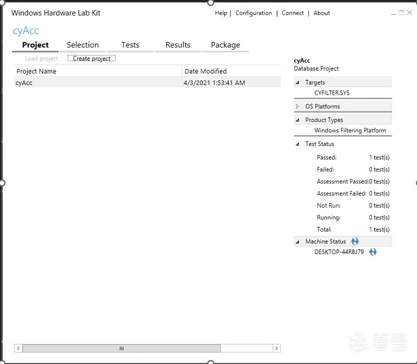Viewport: 417px width, 364px height.
Task: Open the Help menu
Action: (x=221, y=13)
